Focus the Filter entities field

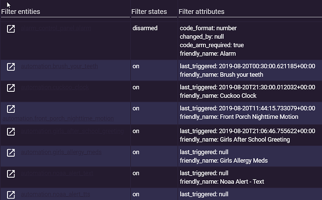point(65,12)
